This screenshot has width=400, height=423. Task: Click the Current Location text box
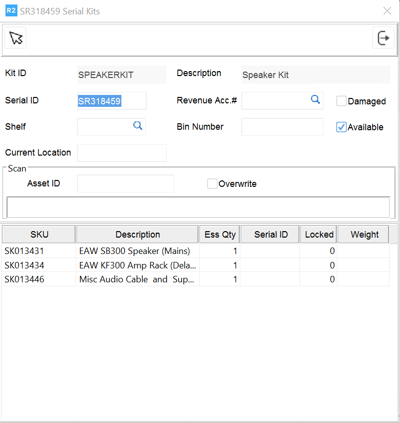click(122, 153)
